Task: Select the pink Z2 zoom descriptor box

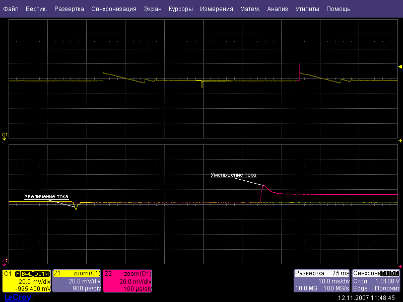Action: point(127,281)
